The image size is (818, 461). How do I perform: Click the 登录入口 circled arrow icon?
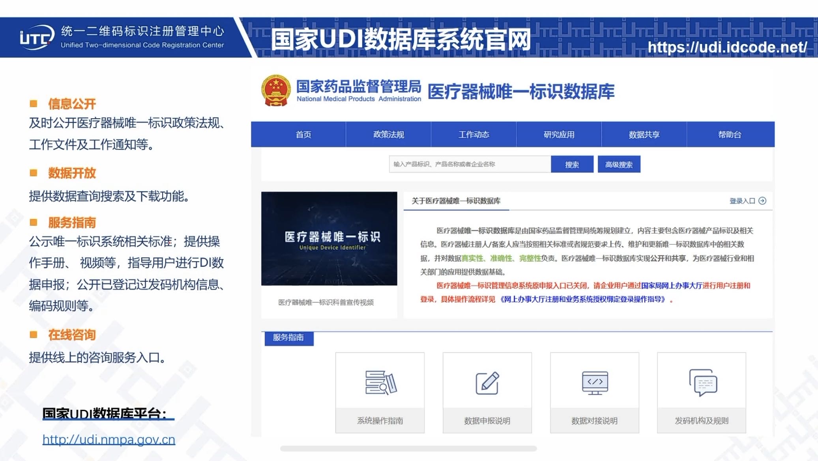(x=762, y=201)
